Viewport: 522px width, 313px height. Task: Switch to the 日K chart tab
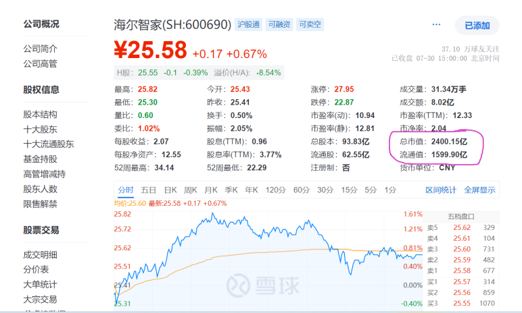170,190
